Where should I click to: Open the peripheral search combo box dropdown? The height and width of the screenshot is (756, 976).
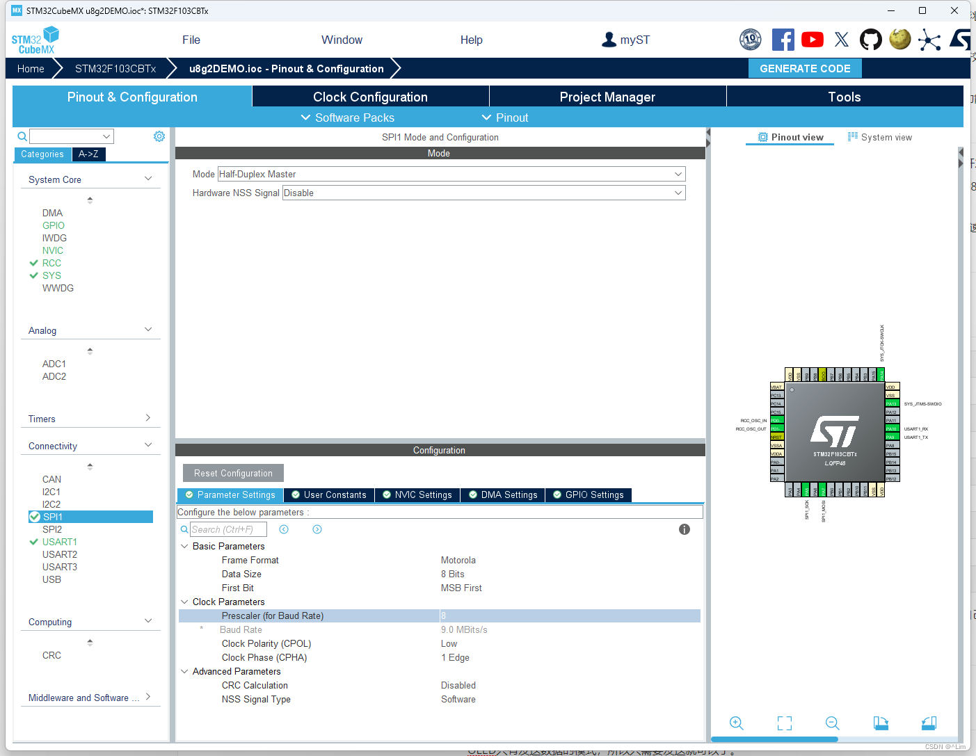pyautogui.click(x=106, y=136)
